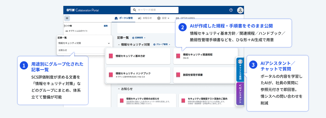Open セキュリティ理解度テスト実施のご案内 notice title
The image size is (326, 118).
[207, 99]
